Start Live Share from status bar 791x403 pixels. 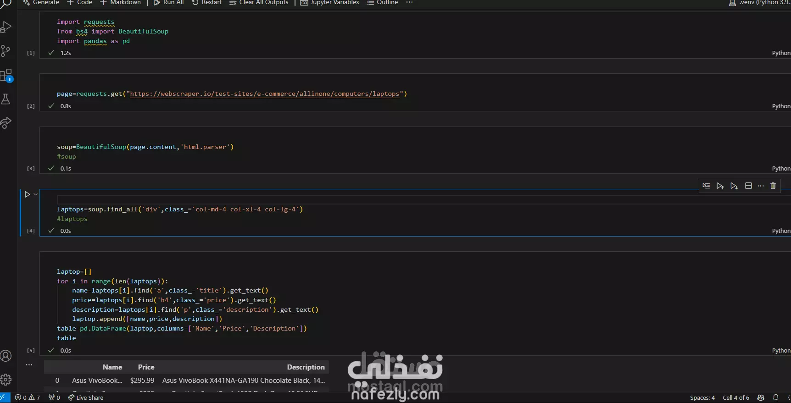(x=86, y=398)
